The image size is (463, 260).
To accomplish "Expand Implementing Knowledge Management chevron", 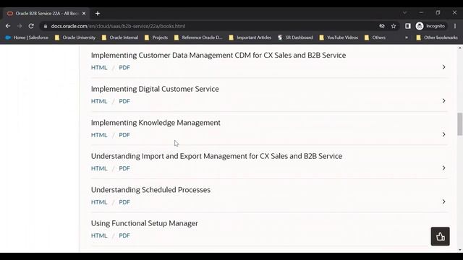I will coord(443,134).
